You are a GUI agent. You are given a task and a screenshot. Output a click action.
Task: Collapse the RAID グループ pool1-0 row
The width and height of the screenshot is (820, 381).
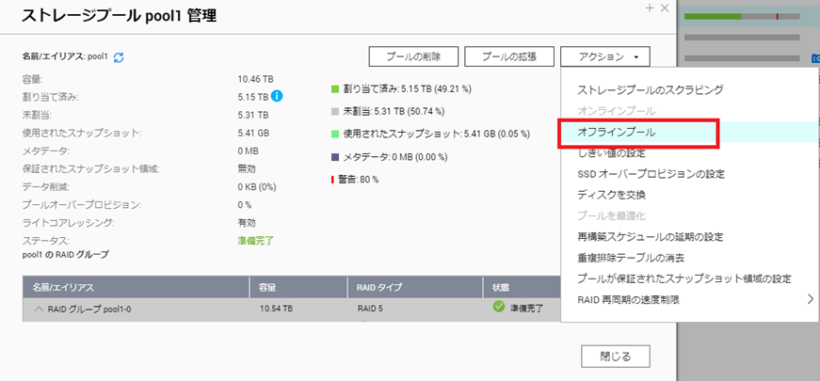(39, 308)
